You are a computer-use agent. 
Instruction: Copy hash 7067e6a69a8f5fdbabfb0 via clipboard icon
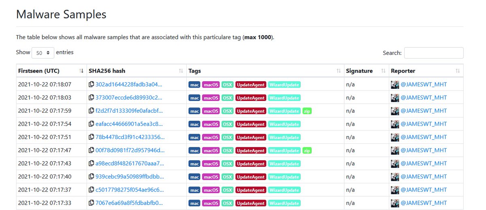click(x=91, y=203)
